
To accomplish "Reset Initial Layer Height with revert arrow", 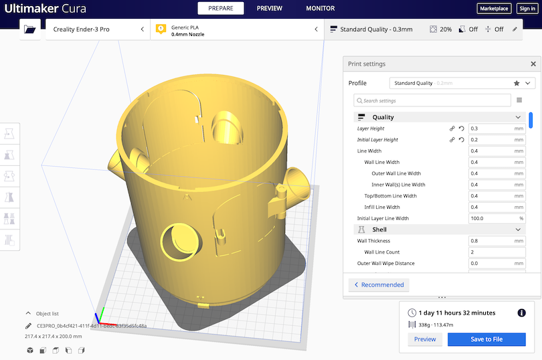I will click(462, 140).
